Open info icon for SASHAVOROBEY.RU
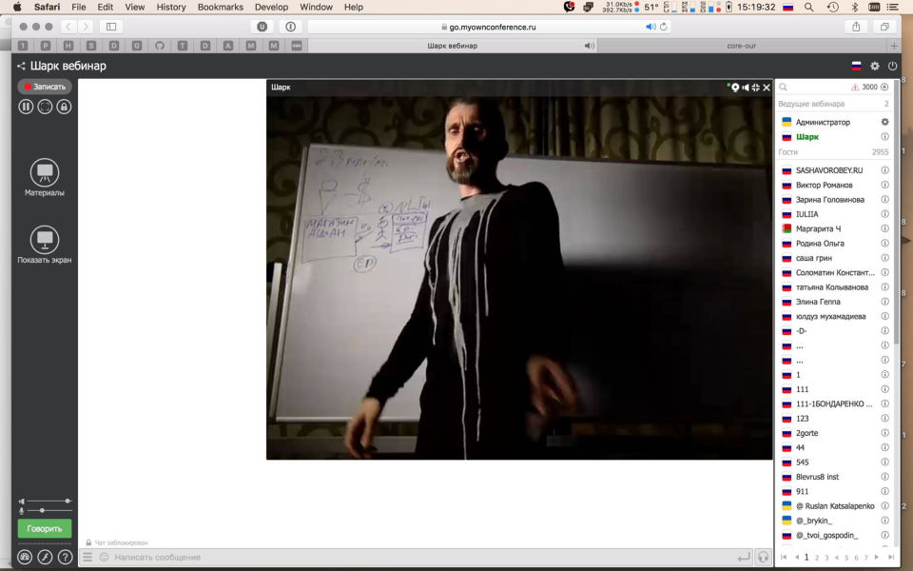Image resolution: width=913 pixels, height=571 pixels. coord(884,170)
